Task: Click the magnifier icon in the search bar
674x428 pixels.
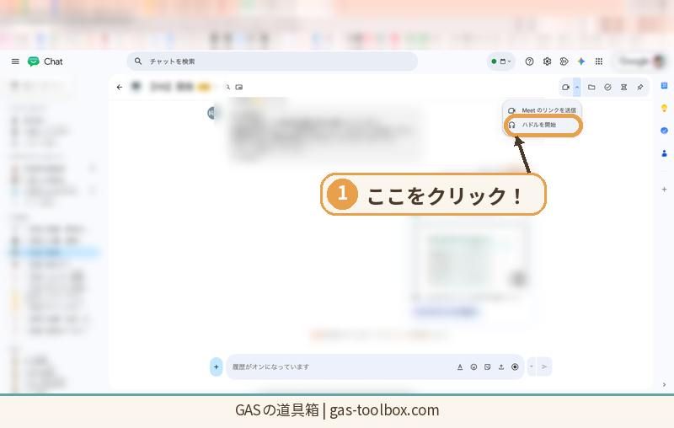Action: point(138,62)
